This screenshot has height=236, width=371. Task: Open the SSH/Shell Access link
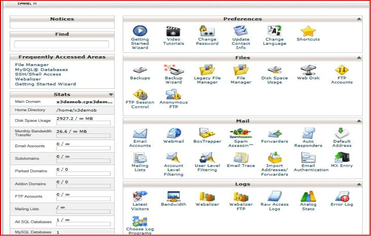[38, 74]
